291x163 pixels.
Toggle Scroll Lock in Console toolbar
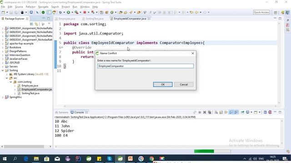221,112
